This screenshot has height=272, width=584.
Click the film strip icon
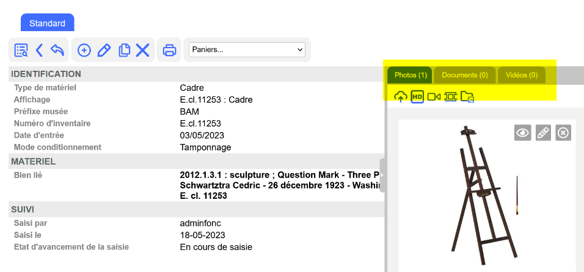coord(451,96)
